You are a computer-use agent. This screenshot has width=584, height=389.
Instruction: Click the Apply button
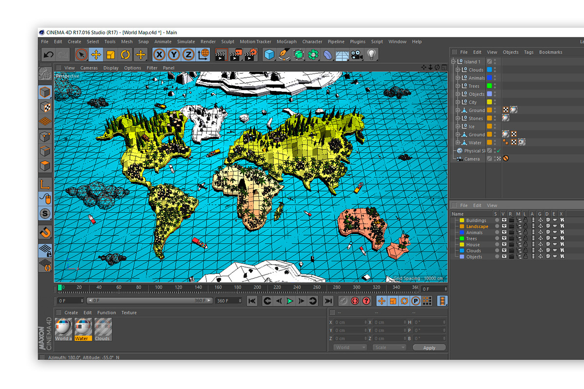[x=429, y=348]
